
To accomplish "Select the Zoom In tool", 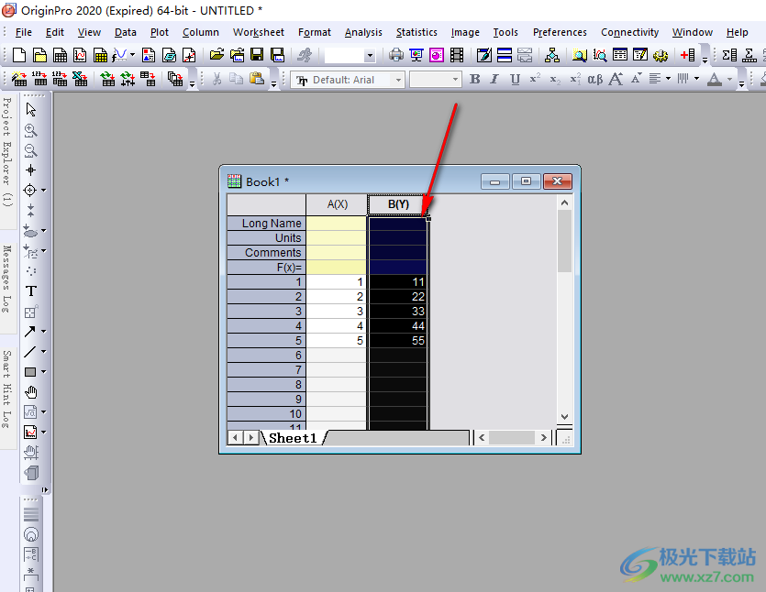I will click(x=31, y=130).
